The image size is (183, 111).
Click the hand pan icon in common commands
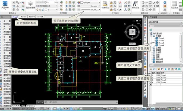click(x=18, y=10)
